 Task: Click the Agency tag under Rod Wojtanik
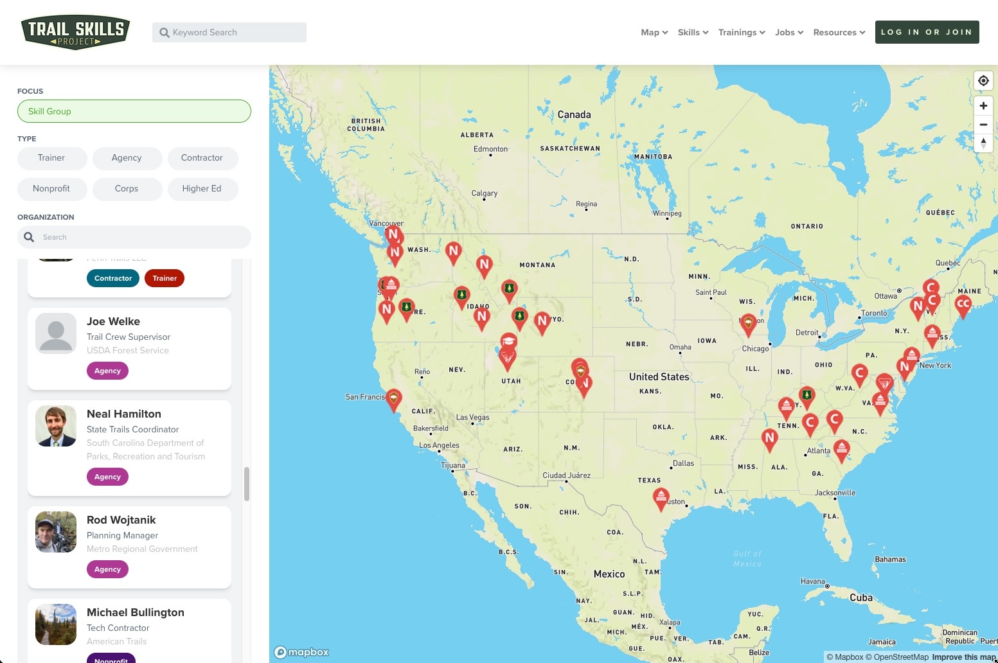pyautogui.click(x=107, y=569)
